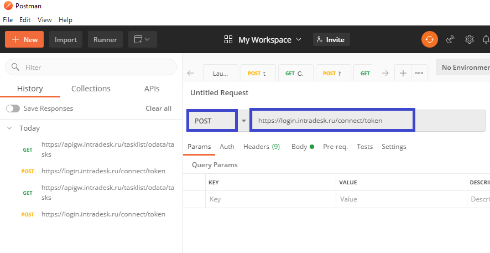Add a new request tab with plus

[x=403, y=73]
